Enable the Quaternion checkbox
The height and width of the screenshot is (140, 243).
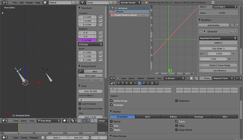coord(176,101)
